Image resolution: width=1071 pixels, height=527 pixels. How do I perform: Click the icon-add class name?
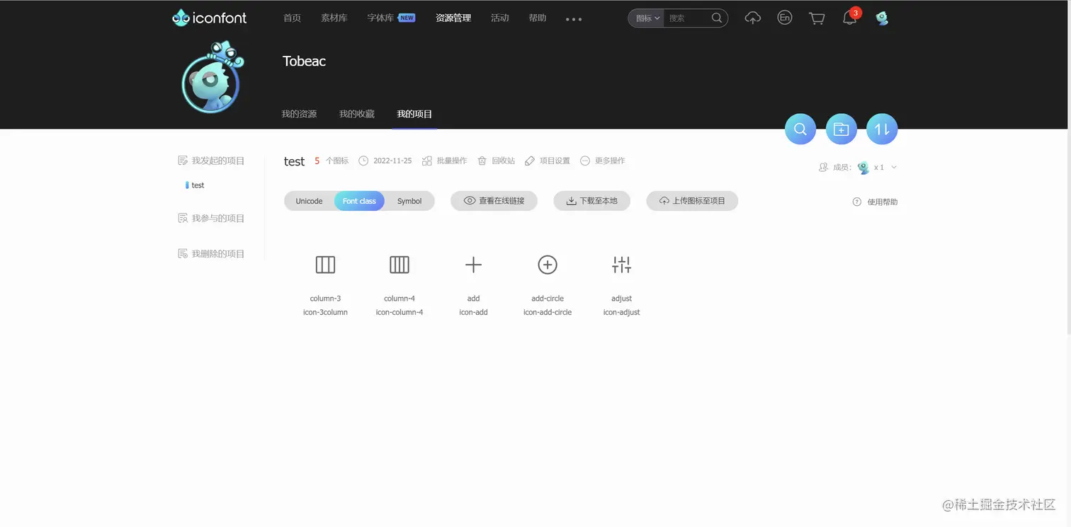pyautogui.click(x=473, y=312)
